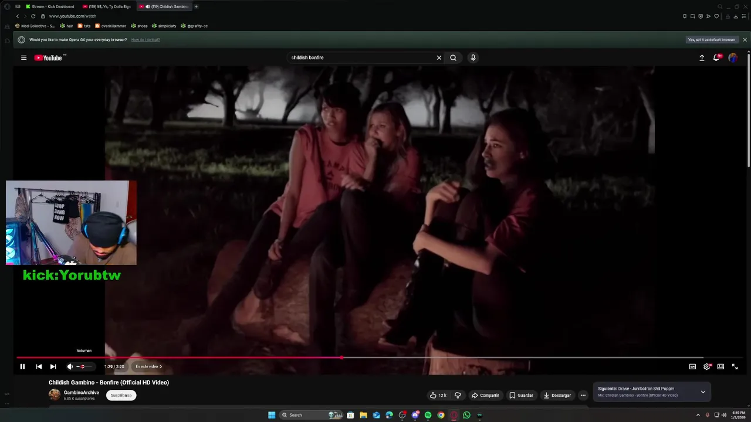Open the 'shoes' bookmark
Viewport: 751px width, 422px height.
[140, 26]
